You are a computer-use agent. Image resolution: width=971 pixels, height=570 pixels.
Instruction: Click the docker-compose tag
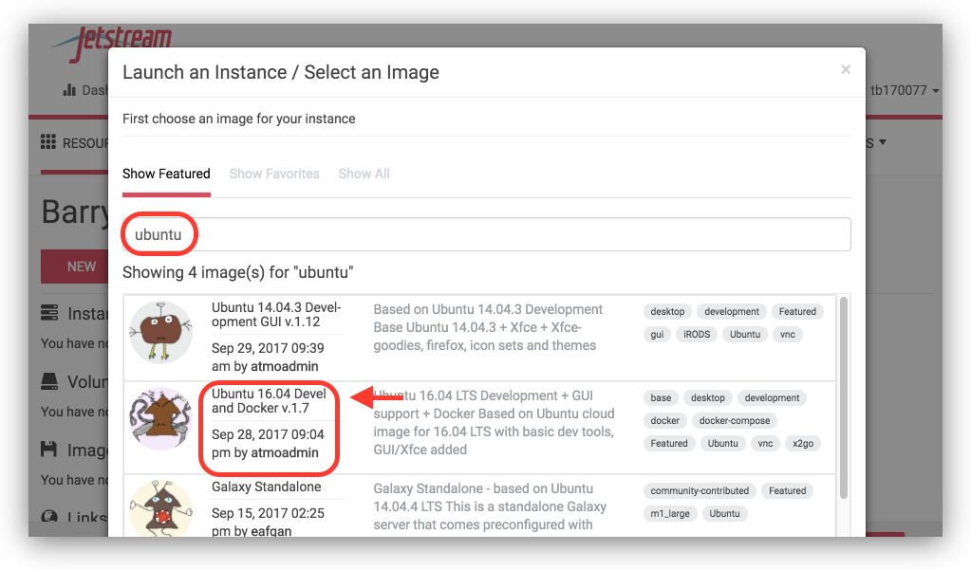[x=735, y=420]
